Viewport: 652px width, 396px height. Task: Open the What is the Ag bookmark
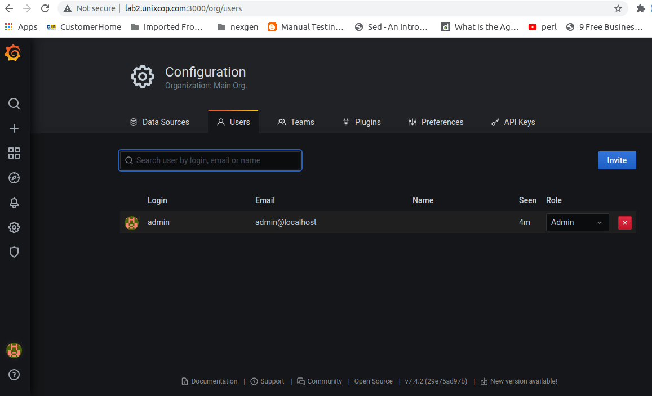coord(480,27)
